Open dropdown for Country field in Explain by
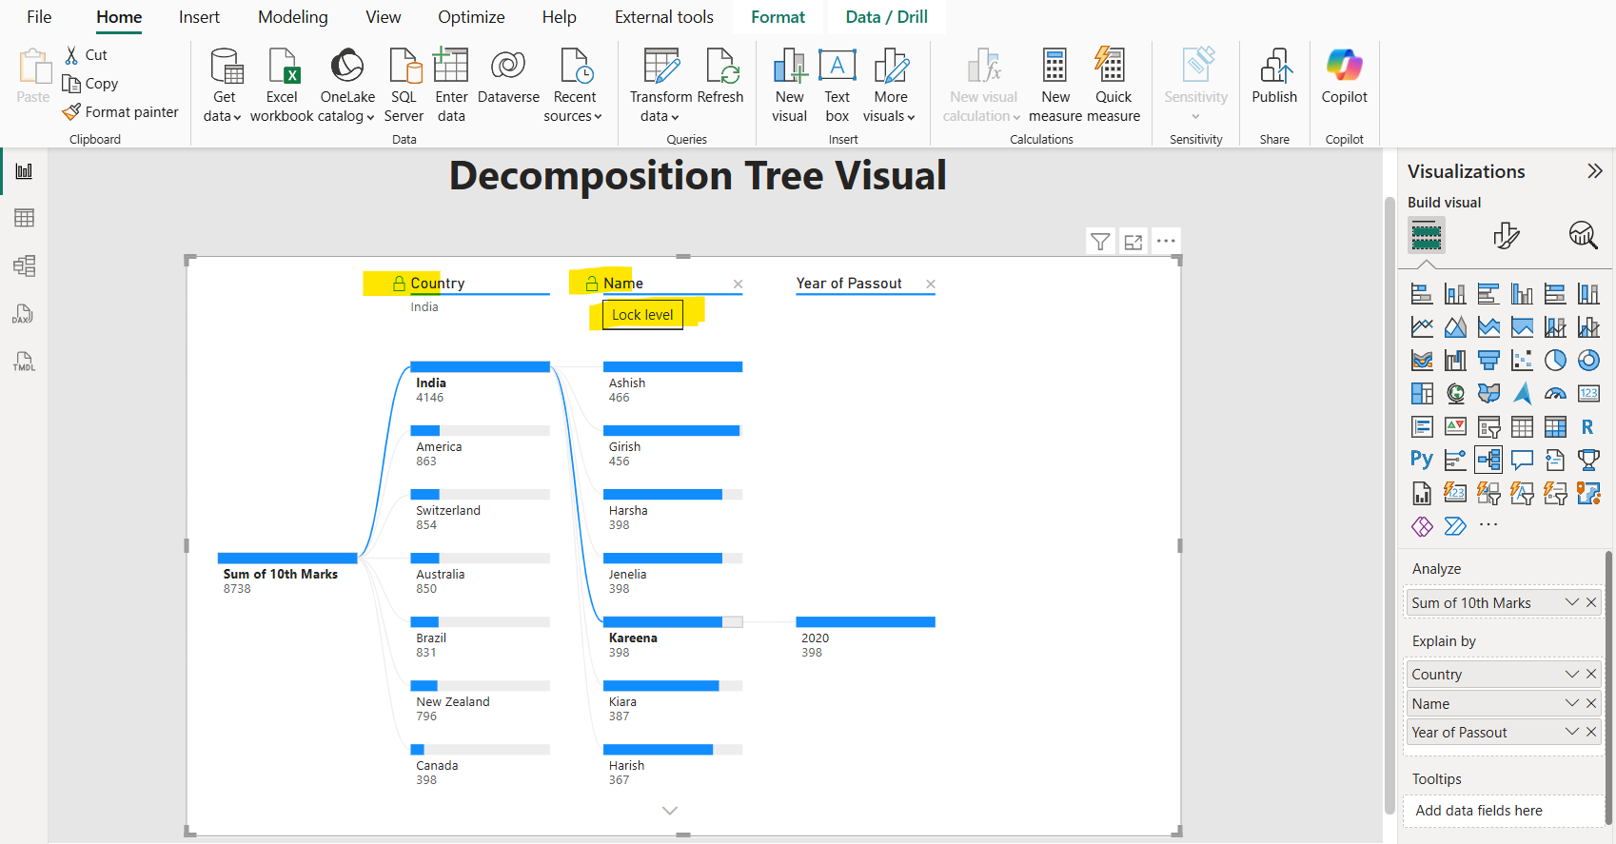This screenshot has width=1616, height=844. 1571,674
